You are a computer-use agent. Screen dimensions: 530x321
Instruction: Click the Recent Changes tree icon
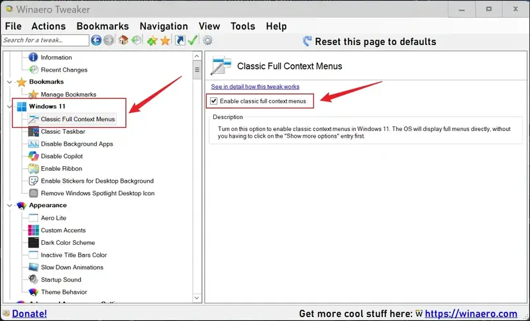click(x=34, y=70)
